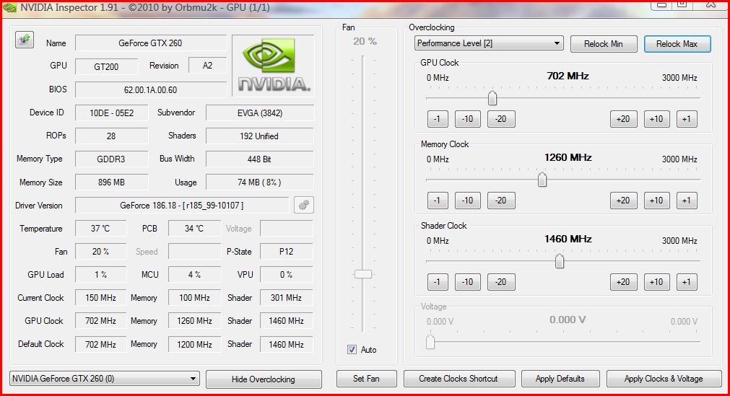Viewport: 730px width, 396px height.
Task: Decrease Shader Clock by 20 MHz
Action: point(501,282)
